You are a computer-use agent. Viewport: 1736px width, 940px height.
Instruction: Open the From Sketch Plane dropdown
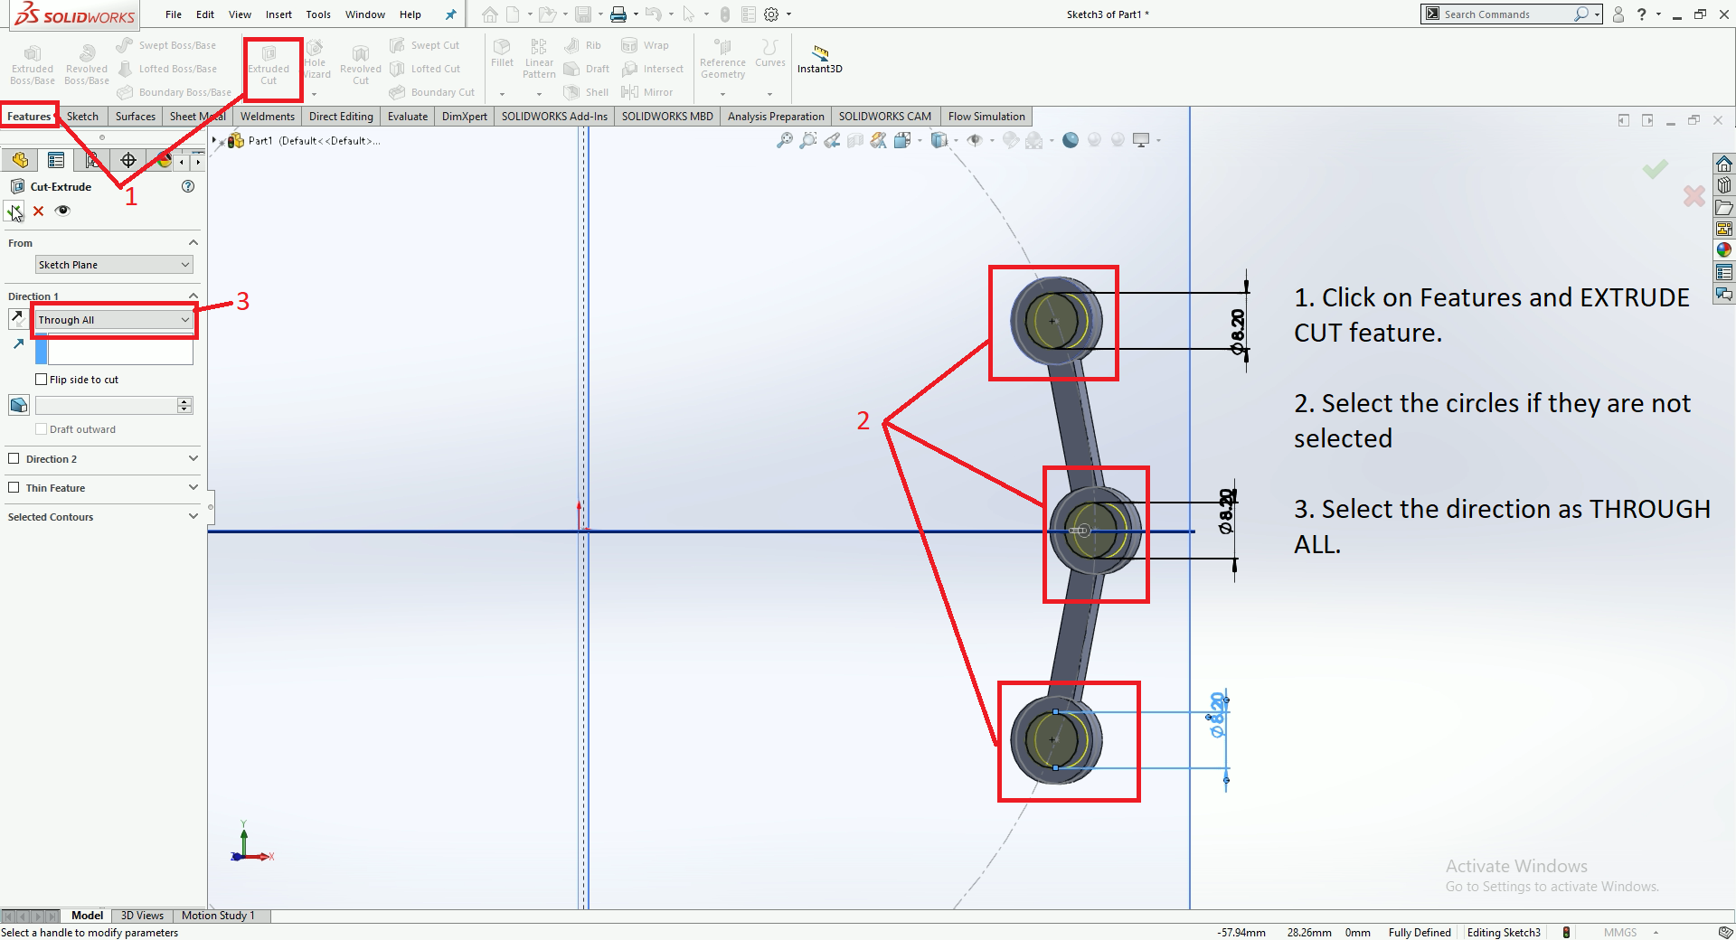[114, 265]
